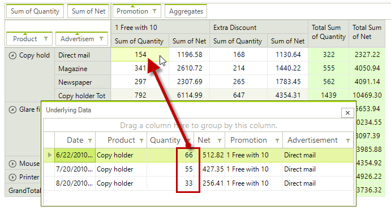Select the 7/20/2010 date cell
This screenshot has width=391, height=211.
pos(75,169)
